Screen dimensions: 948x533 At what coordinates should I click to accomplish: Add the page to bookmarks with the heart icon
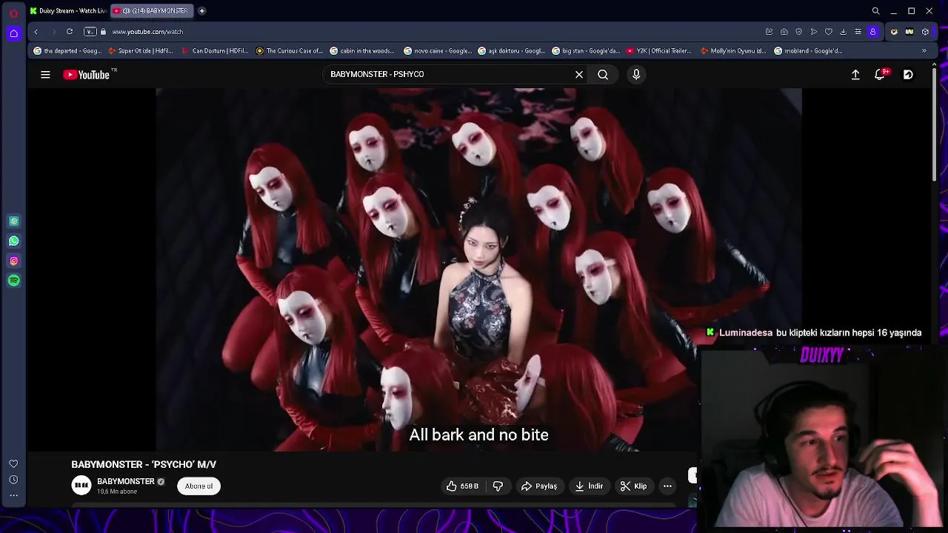pos(828,32)
